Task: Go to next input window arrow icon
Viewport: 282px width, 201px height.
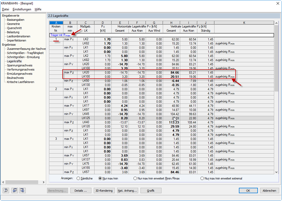Action: 23,190
